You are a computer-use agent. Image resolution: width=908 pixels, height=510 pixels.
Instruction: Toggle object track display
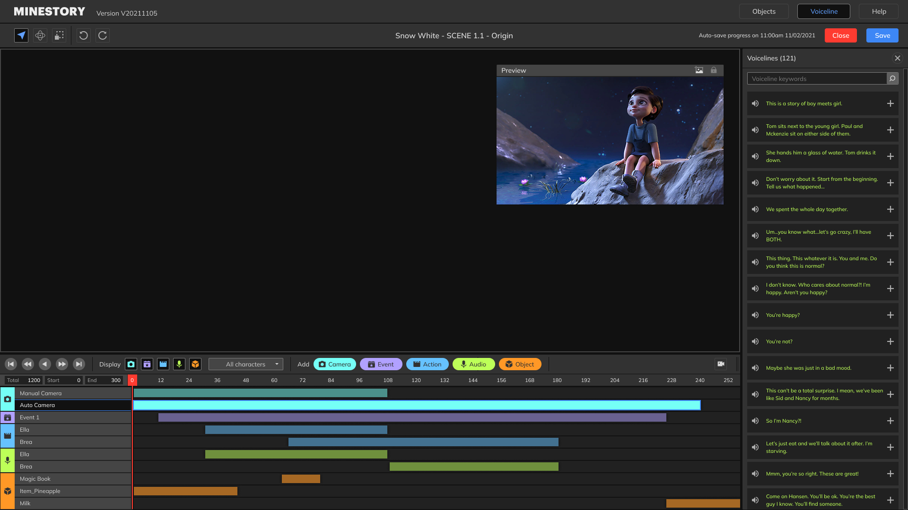[x=195, y=364]
